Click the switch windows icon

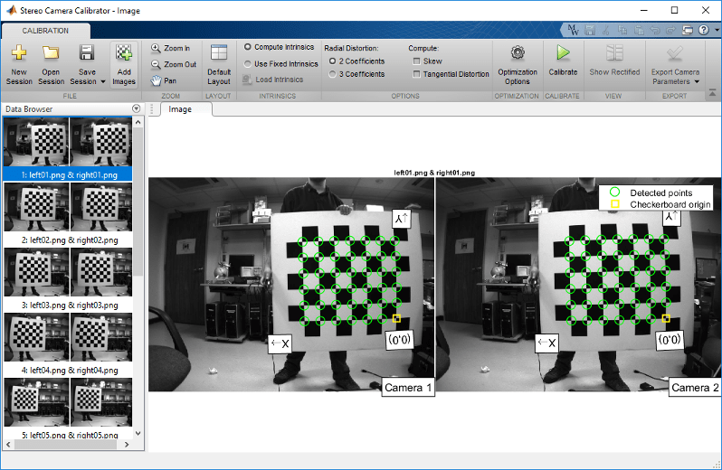point(688,31)
